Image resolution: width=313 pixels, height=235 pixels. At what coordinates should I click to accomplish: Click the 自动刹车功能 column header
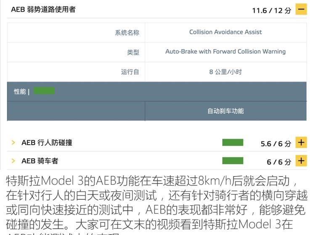225,111
